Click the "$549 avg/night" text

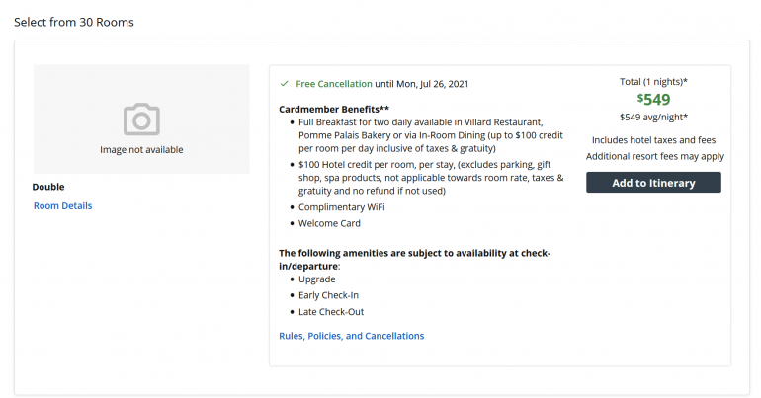[653, 118]
